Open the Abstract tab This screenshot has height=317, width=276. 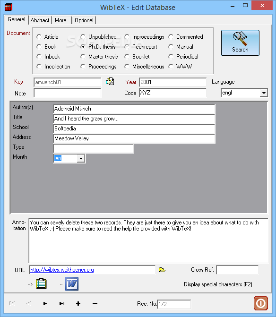(40, 20)
